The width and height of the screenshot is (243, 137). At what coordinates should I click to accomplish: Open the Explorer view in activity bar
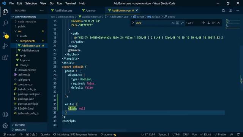[5, 12]
